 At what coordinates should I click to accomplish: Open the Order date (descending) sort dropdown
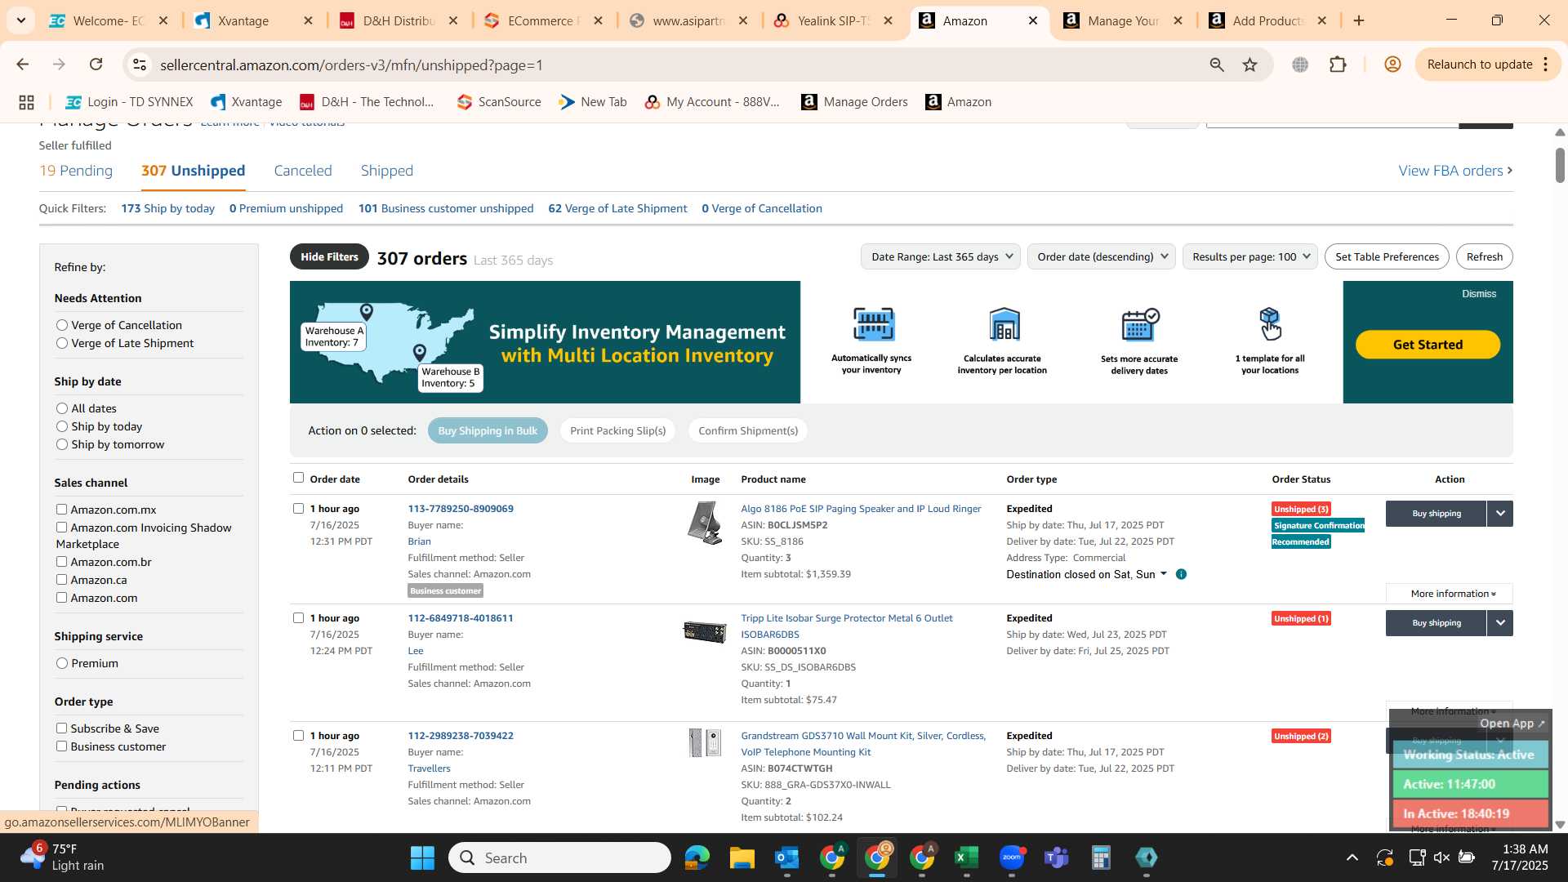[1102, 256]
